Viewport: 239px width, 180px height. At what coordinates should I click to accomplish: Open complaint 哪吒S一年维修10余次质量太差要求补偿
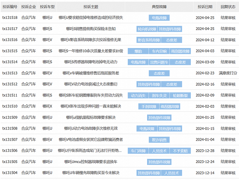[91, 51]
